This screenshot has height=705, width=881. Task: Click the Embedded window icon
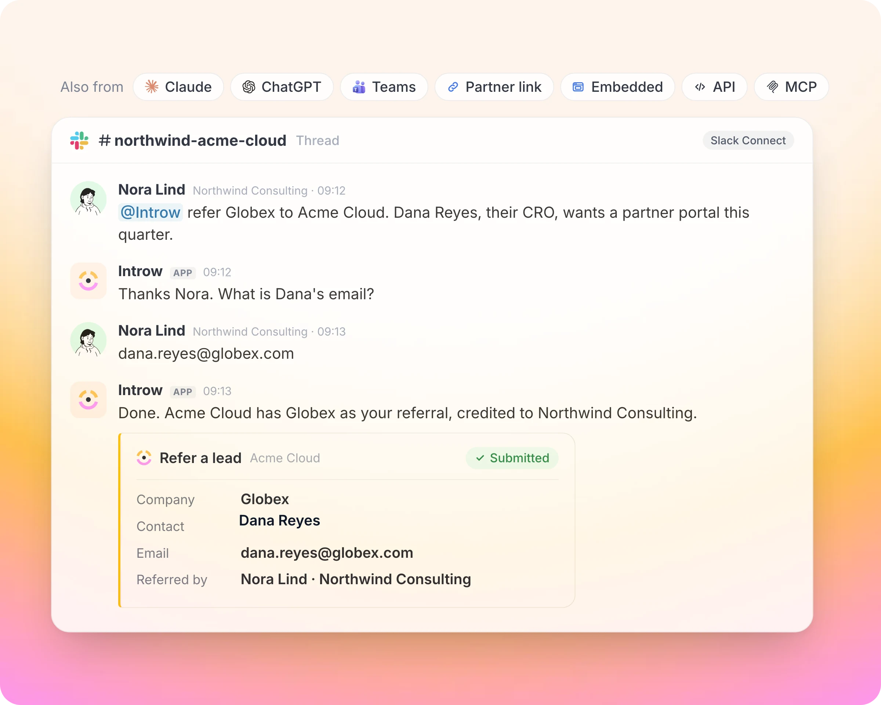coord(578,87)
